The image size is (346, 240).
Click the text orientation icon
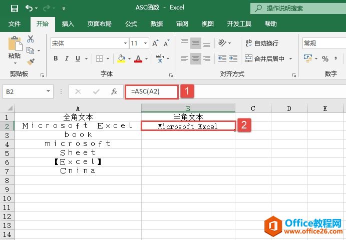[x=222, y=43]
